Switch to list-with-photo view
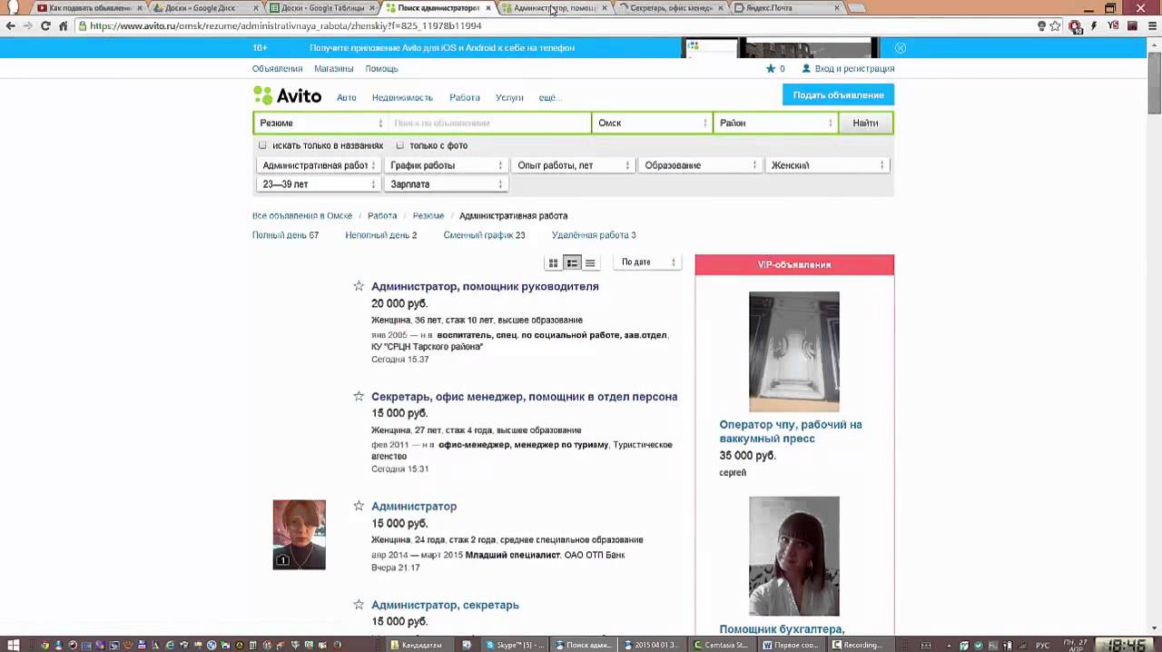The image size is (1162, 652). click(572, 263)
